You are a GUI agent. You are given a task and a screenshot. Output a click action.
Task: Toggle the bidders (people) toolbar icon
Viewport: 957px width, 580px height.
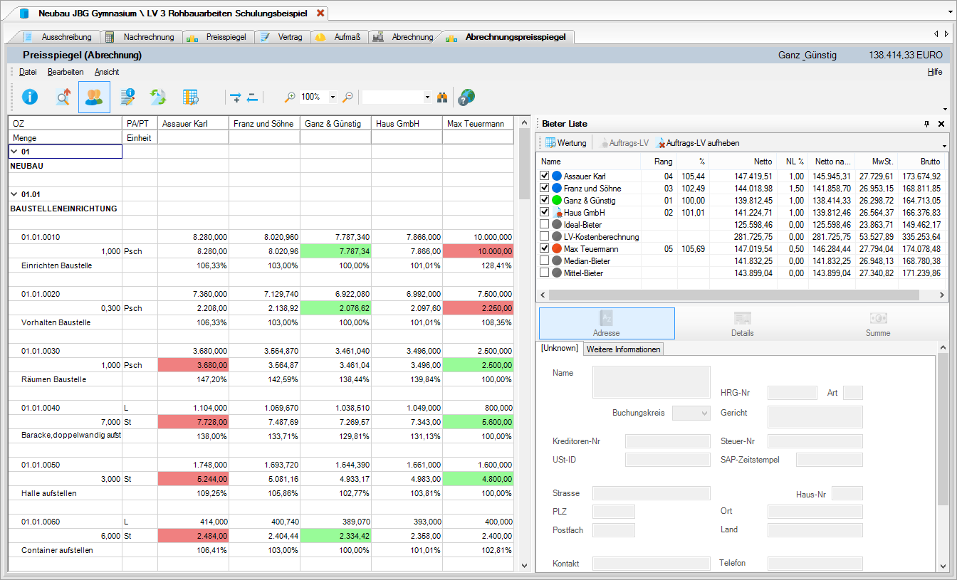point(94,97)
